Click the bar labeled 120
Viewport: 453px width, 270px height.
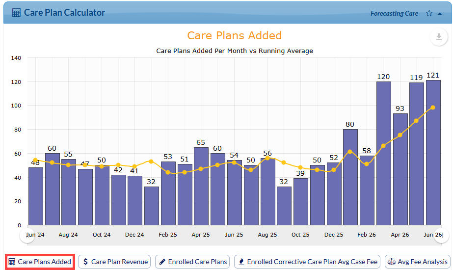pos(384,153)
